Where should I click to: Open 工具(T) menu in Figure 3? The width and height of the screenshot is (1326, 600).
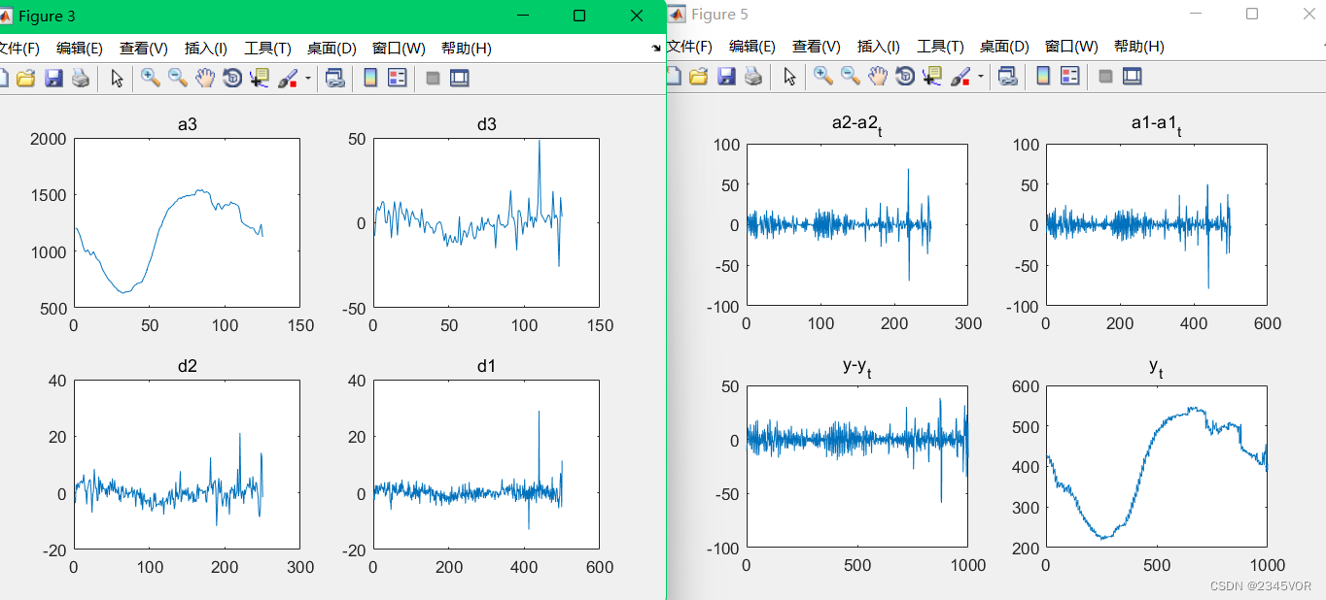coord(267,49)
